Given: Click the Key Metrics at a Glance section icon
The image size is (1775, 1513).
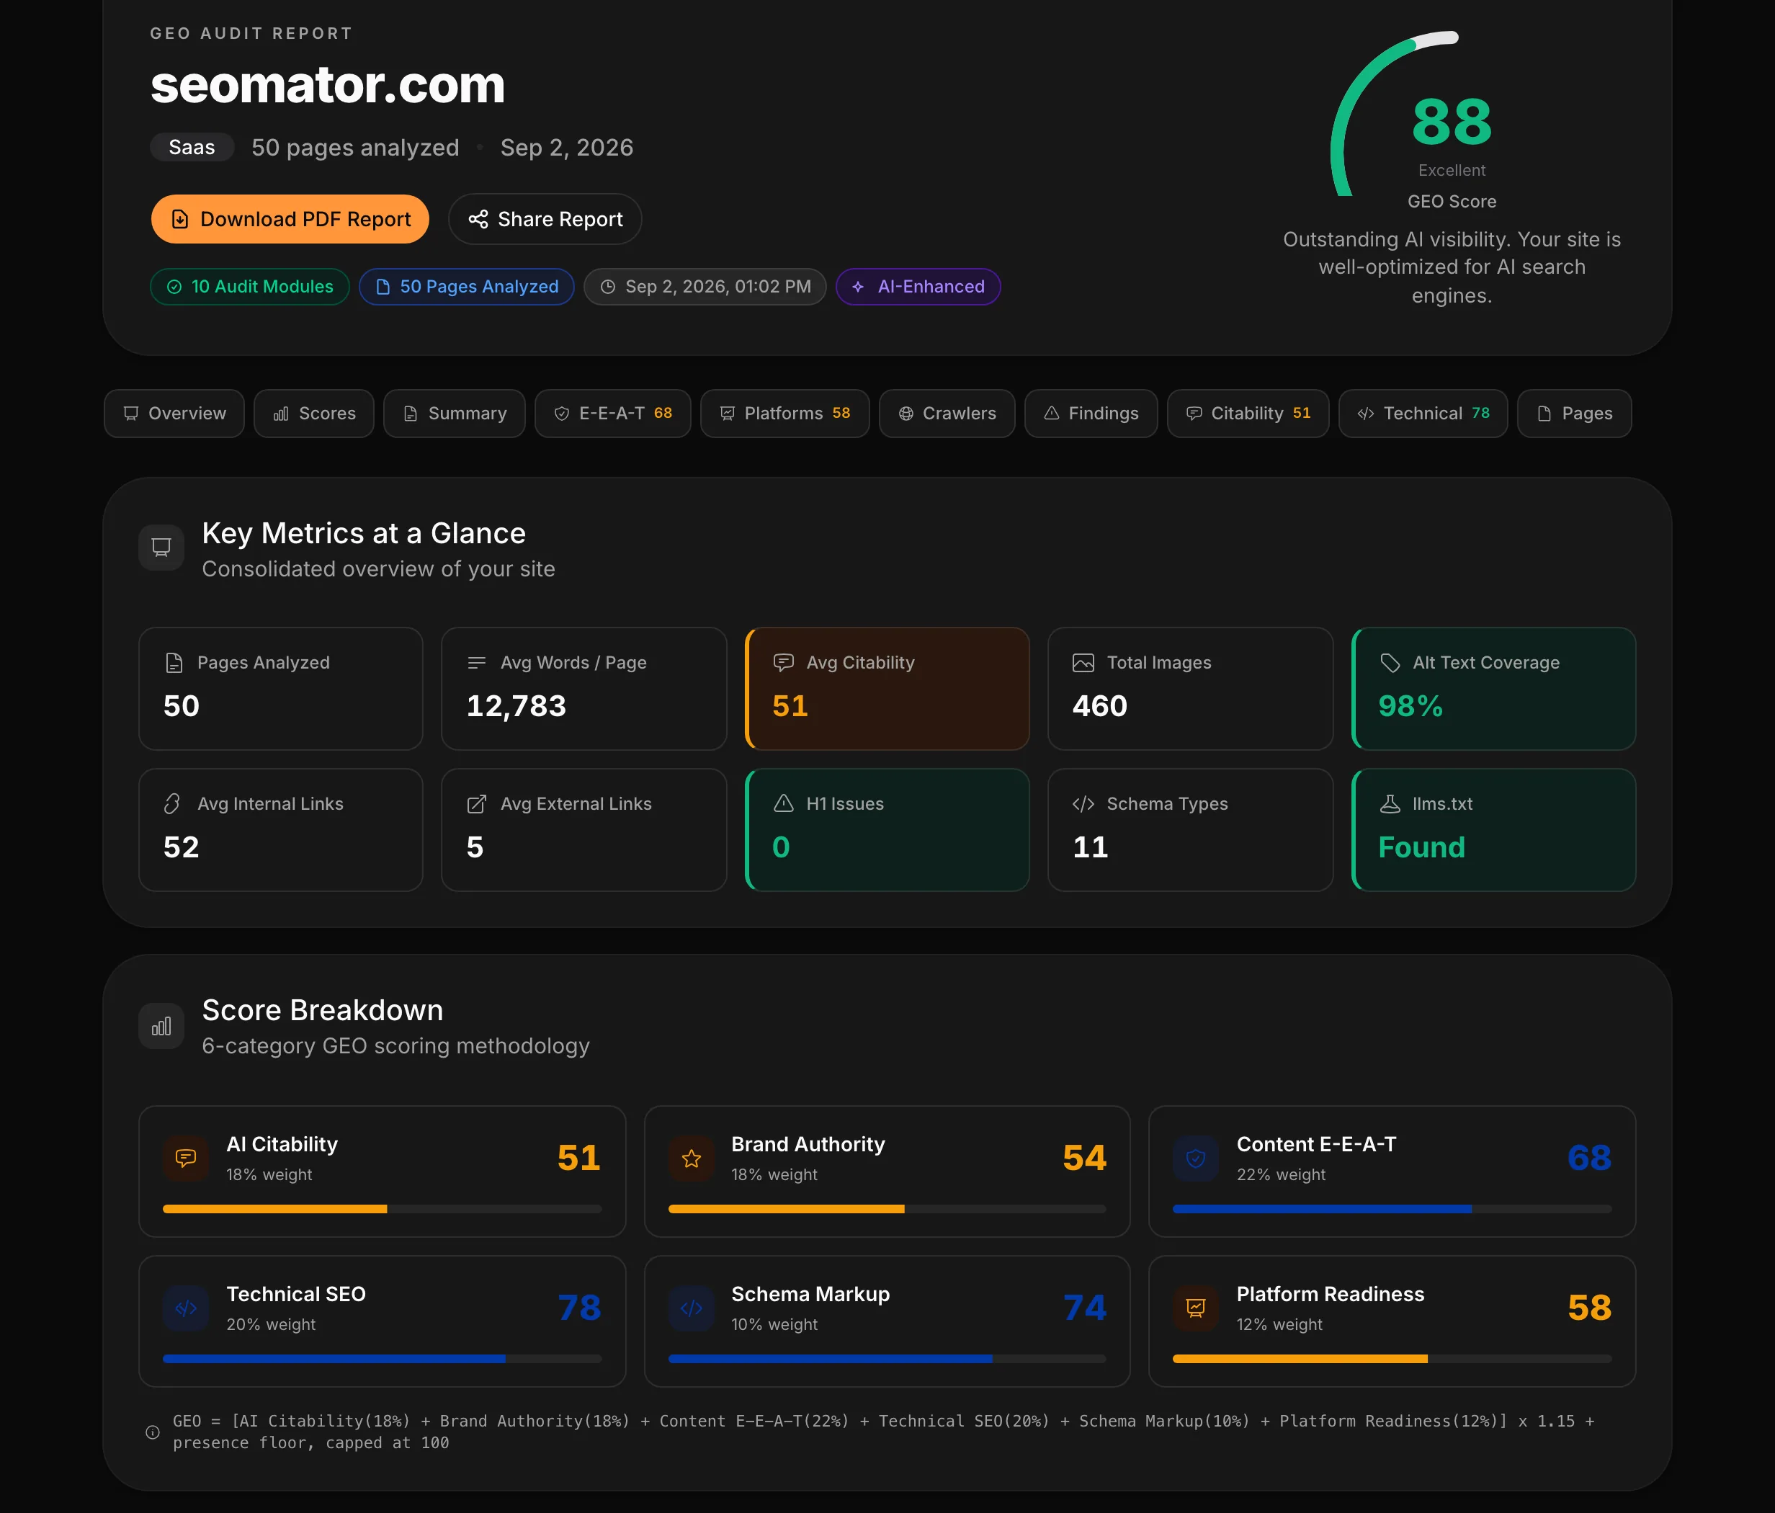Looking at the screenshot, I should [161, 548].
